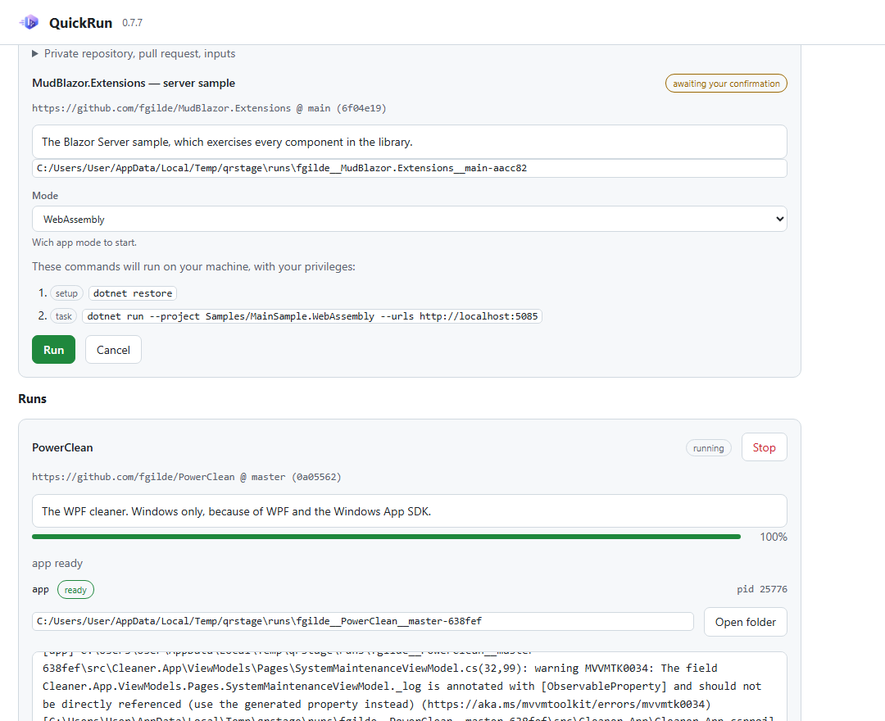Click the MudBlazor.Extensions GitHub URL text

(x=209, y=108)
